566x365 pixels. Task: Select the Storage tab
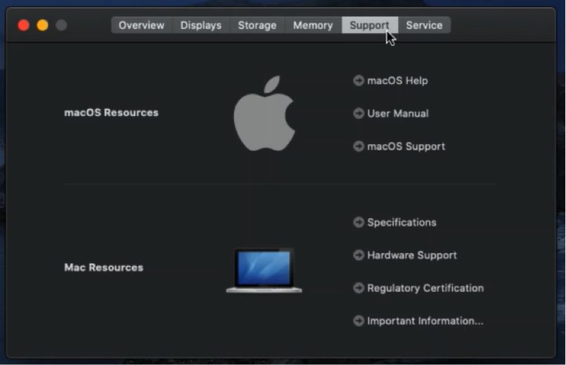click(257, 25)
